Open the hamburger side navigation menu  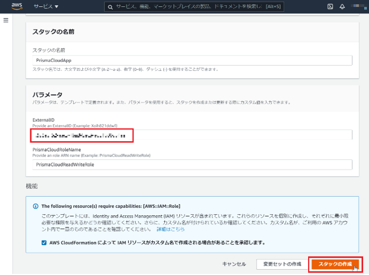tap(6, 20)
